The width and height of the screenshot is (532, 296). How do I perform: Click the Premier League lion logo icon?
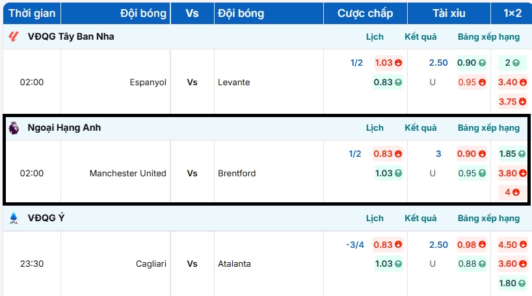(14, 128)
